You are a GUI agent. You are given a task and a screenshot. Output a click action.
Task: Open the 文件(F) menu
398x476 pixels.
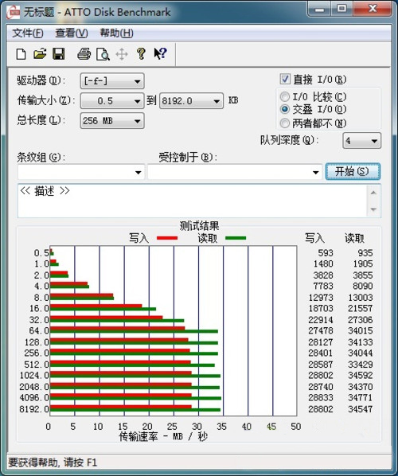(28, 33)
